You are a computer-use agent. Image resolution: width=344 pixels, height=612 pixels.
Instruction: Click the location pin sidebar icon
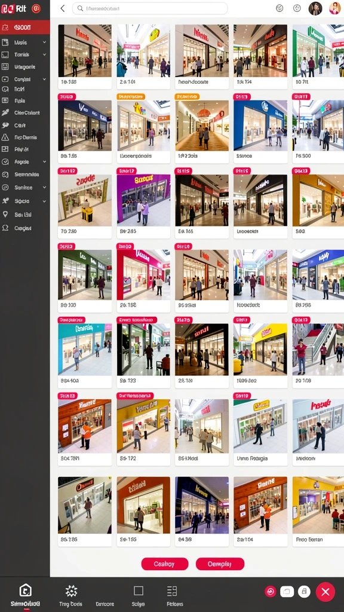point(5,215)
